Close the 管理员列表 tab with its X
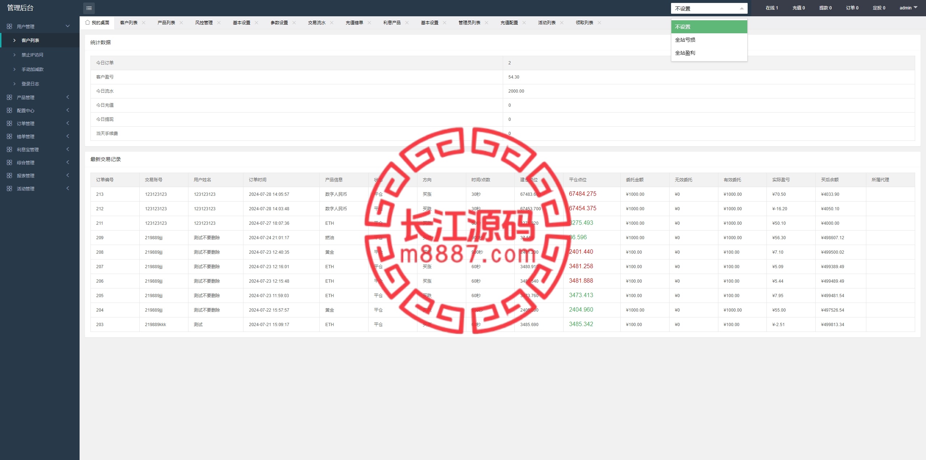This screenshot has height=460, width=926. 487,22
